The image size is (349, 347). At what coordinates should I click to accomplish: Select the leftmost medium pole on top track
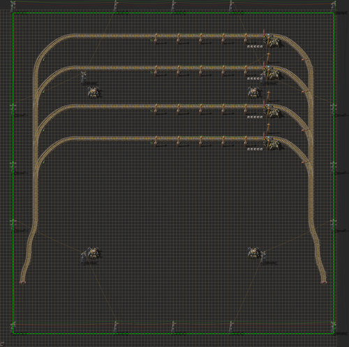pyautogui.click(x=156, y=38)
